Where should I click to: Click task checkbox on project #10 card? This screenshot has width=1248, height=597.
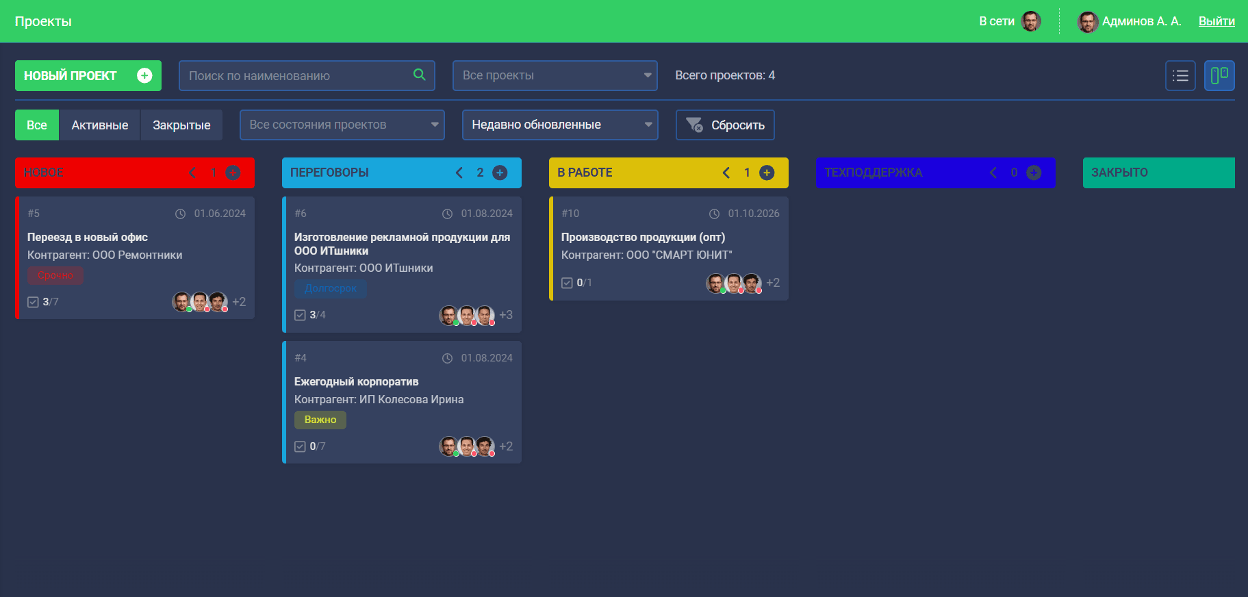click(x=567, y=283)
